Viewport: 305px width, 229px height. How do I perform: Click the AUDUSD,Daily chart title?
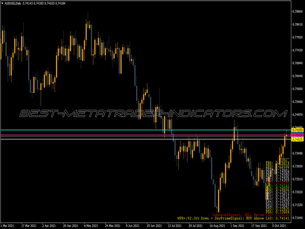tap(13, 3)
